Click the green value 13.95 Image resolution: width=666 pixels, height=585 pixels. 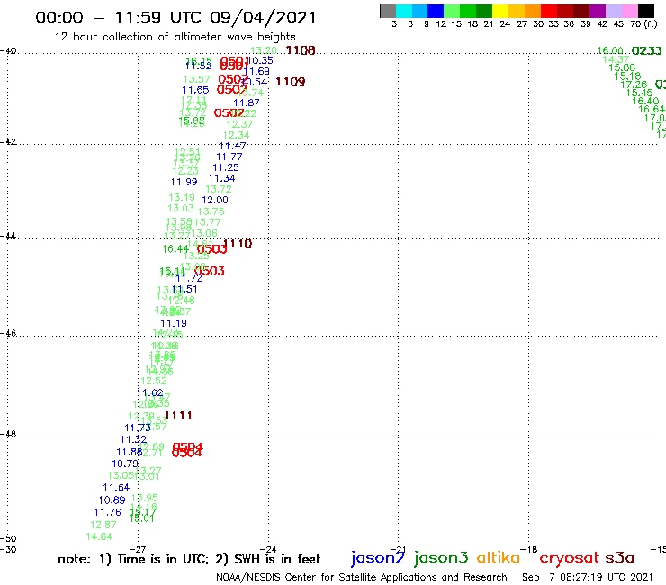(x=145, y=498)
